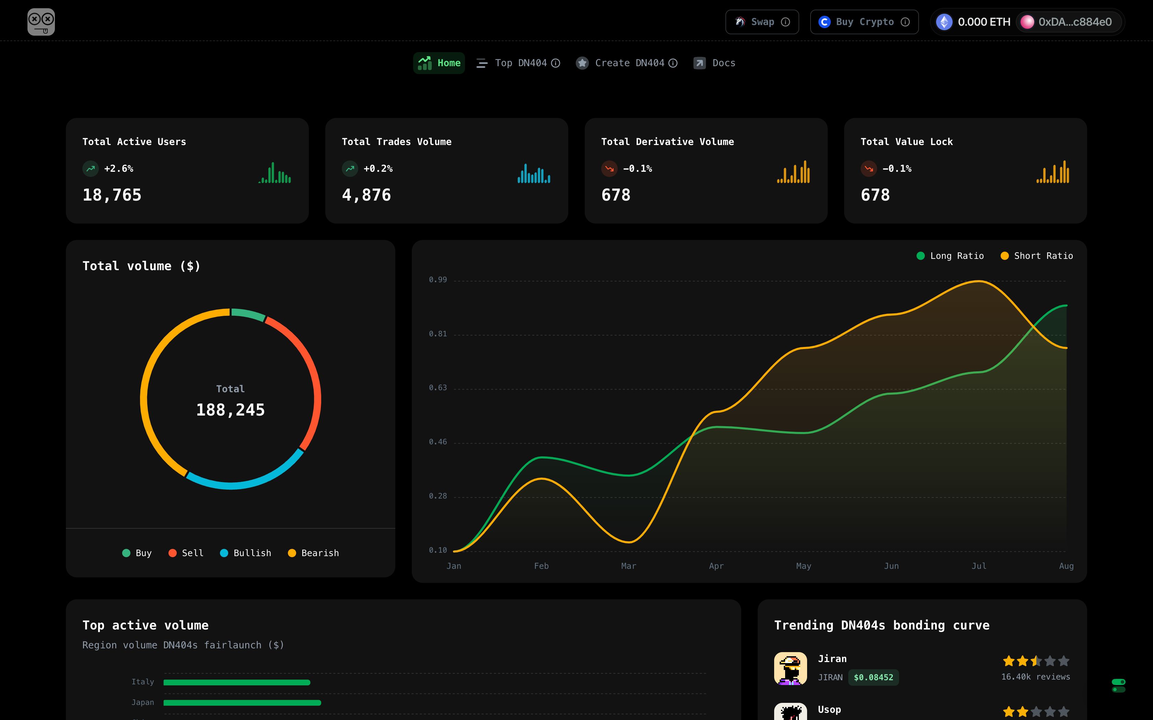Click the down-trend icon in Total Derivative Volume
The width and height of the screenshot is (1153, 720).
(x=609, y=169)
